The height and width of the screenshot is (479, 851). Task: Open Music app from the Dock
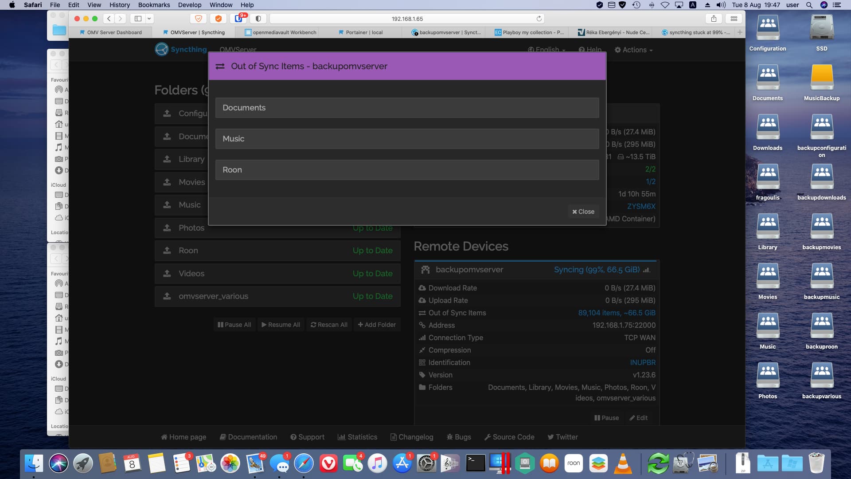tap(377, 463)
